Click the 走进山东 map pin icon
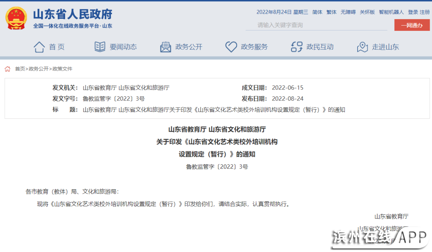432x252 pixels. [x=362, y=47]
